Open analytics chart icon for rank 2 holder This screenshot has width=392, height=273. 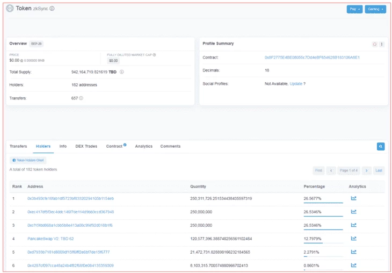tap(353, 212)
